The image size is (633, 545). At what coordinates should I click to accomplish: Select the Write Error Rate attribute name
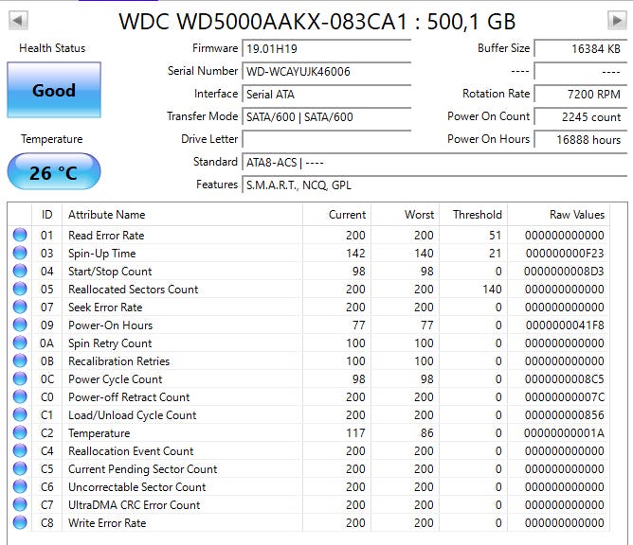coord(107,523)
